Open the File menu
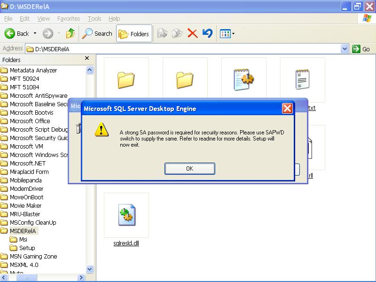 point(8,19)
